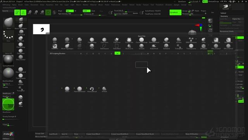Open current brush thumbnail on left shelf
Screen dimensions: 248x140
(x=9, y=23)
